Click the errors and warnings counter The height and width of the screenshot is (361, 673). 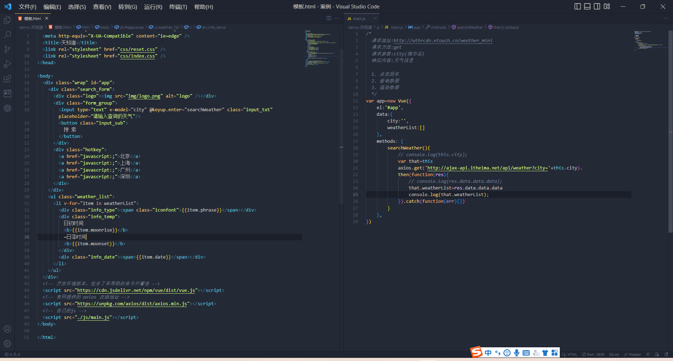point(12,354)
